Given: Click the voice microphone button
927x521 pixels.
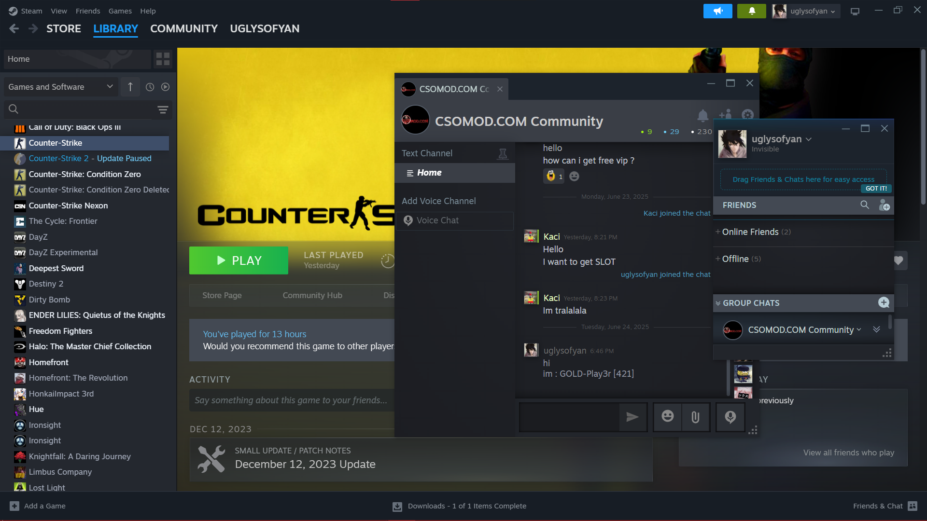Looking at the screenshot, I should click(730, 417).
